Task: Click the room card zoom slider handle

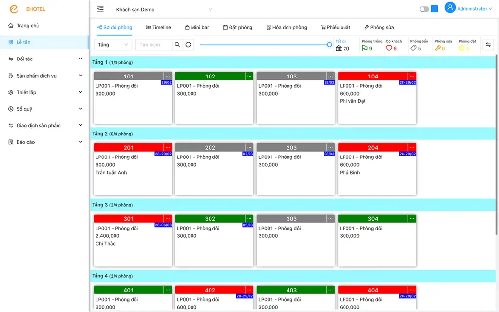Action: (x=330, y=45)
